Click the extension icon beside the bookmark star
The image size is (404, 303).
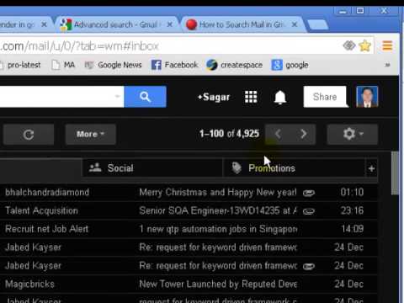[x=349, y=45]
